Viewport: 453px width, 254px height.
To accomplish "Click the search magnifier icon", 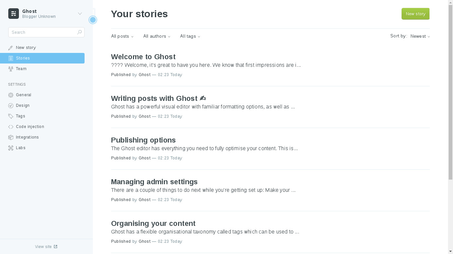I will pos(79,32).
